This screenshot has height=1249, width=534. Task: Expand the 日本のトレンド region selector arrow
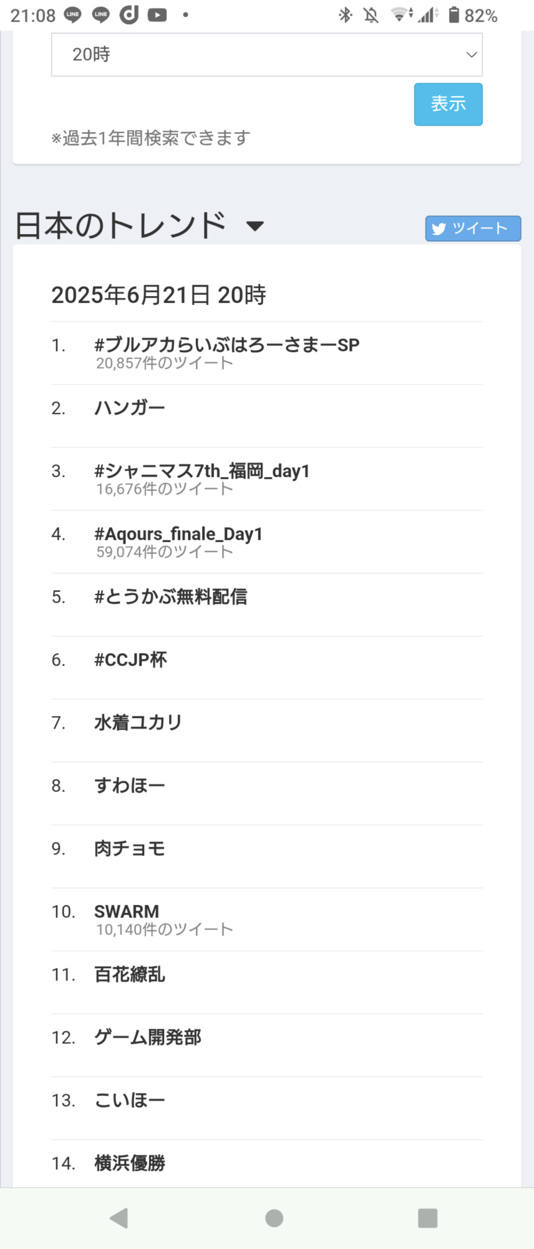pyautogui.click(x=255, y=226)
